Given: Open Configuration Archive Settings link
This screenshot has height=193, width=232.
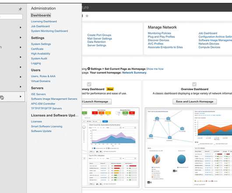Looking at the screenshot, I should [x=215, y=37].
